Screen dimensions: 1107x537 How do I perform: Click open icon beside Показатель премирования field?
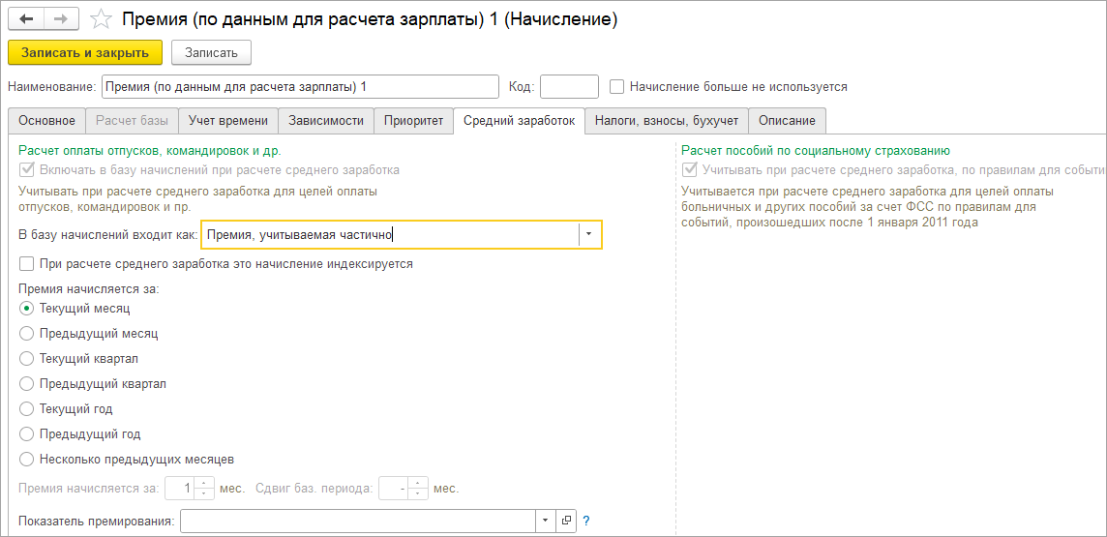tap(567, 521)
